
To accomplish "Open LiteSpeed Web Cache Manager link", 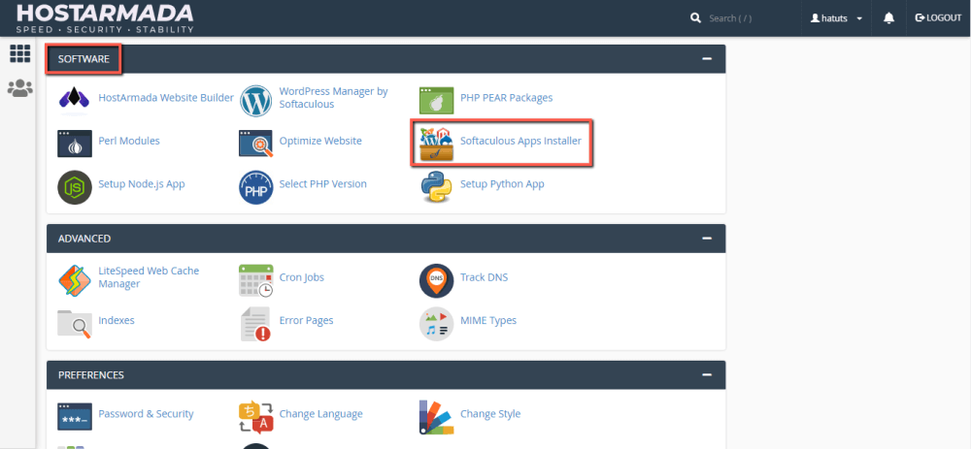I will (x=149, y=277).
